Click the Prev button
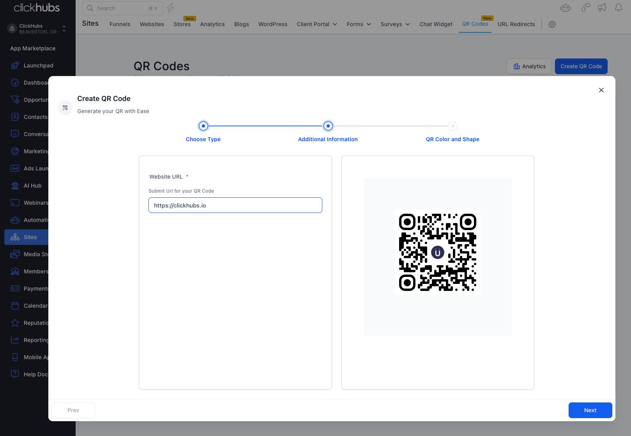This screenshot has height=436, width=631. tap(73, 410)
